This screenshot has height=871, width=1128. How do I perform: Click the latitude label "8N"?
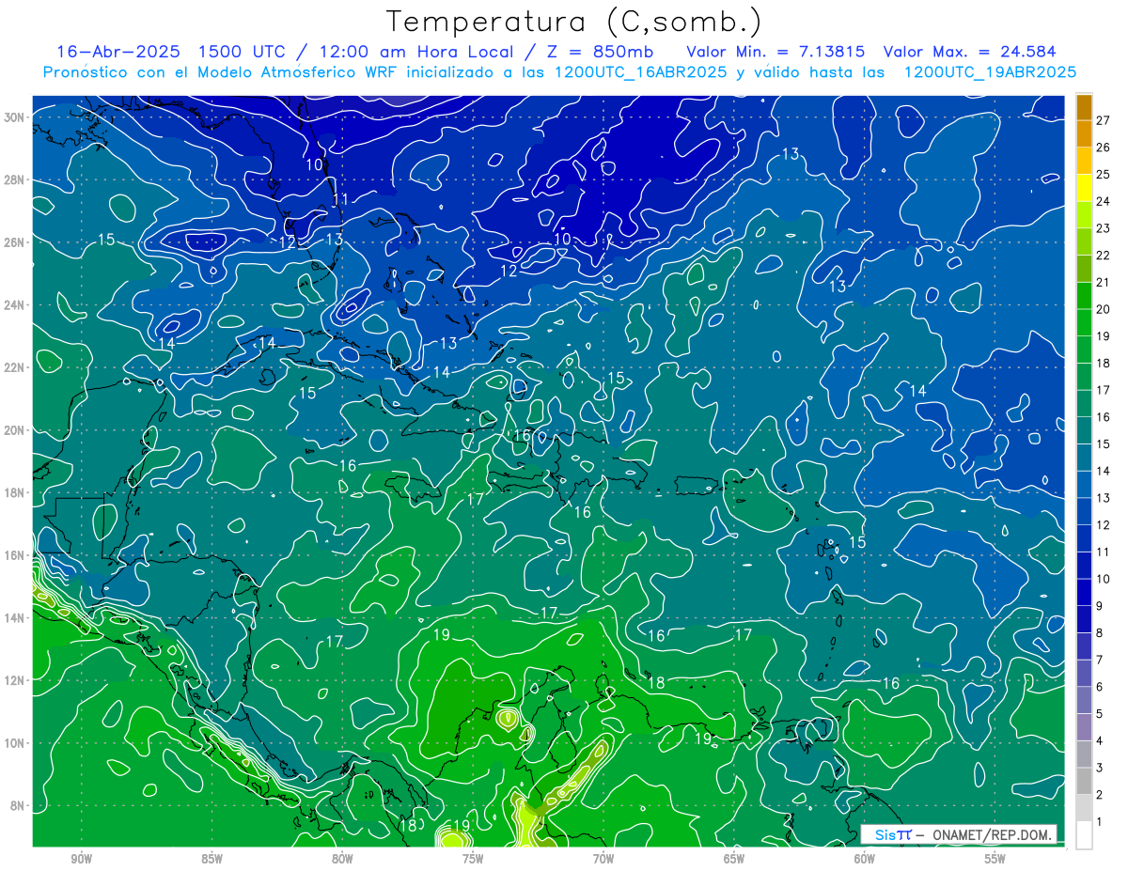click(x=17, y=805)
